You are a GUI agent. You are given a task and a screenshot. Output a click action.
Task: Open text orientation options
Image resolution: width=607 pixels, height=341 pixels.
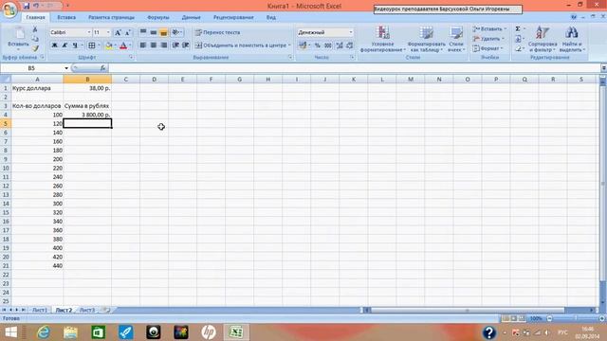[x=176, y=32]
